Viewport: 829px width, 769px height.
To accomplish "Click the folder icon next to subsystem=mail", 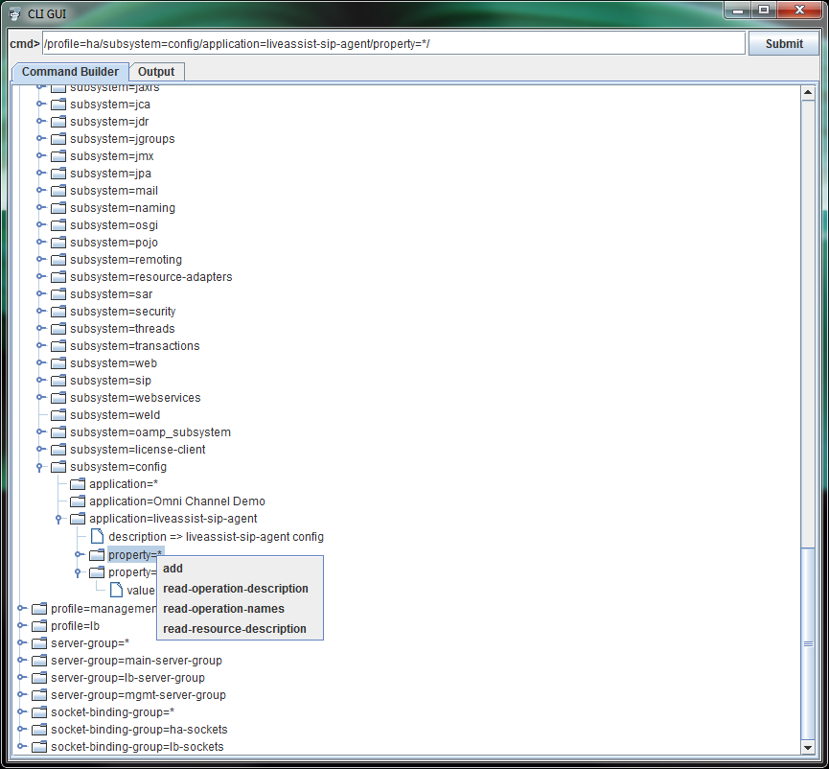I will tap(58, 191).
